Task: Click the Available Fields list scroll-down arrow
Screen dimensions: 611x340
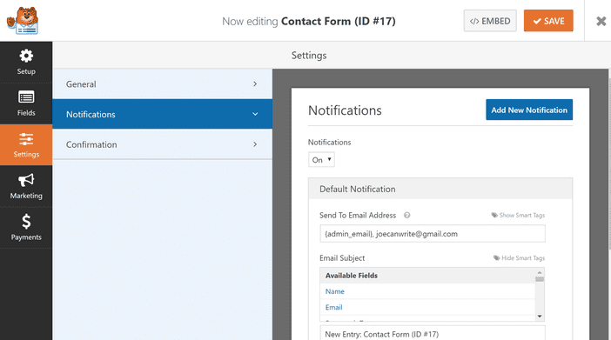Action: click(x=540, y=317)
